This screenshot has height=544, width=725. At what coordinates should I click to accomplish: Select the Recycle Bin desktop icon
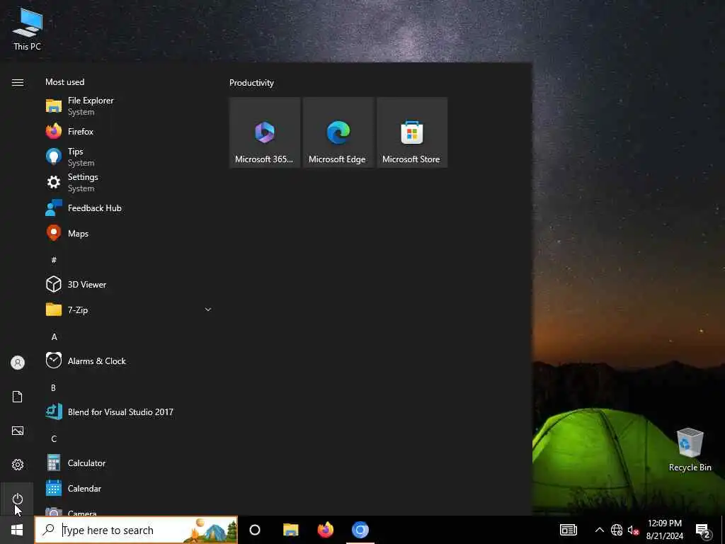pos(690,450)
